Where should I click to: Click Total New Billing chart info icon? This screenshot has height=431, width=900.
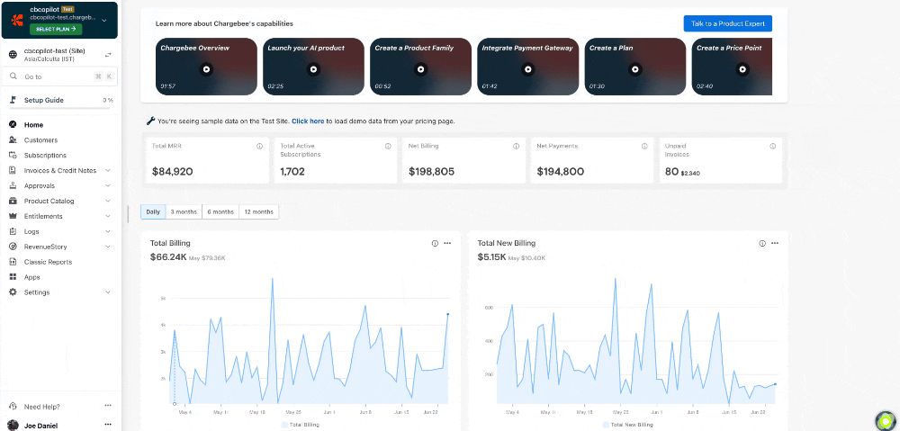(762, 243)
